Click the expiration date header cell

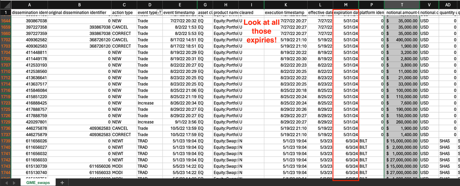(346, 13)
